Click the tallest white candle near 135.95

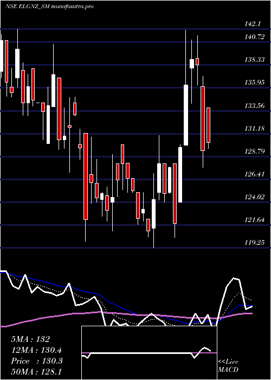click(186, 115)
